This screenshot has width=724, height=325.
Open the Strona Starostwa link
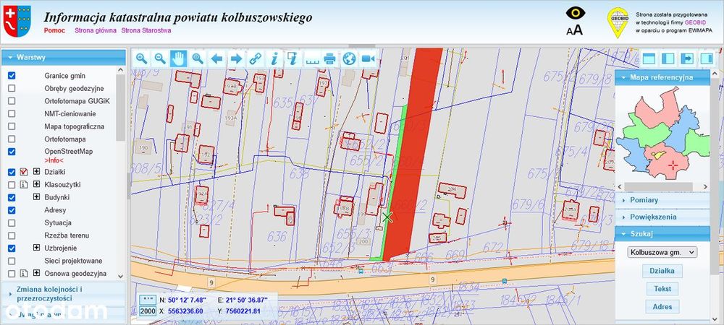coord(146,30)
